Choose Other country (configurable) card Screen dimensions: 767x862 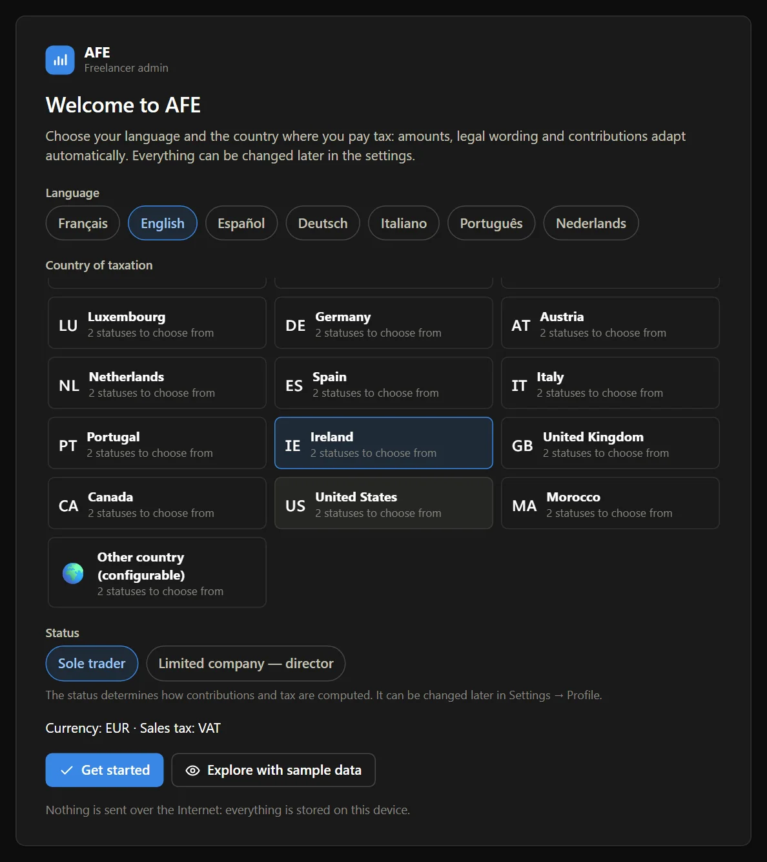[157, 573]
